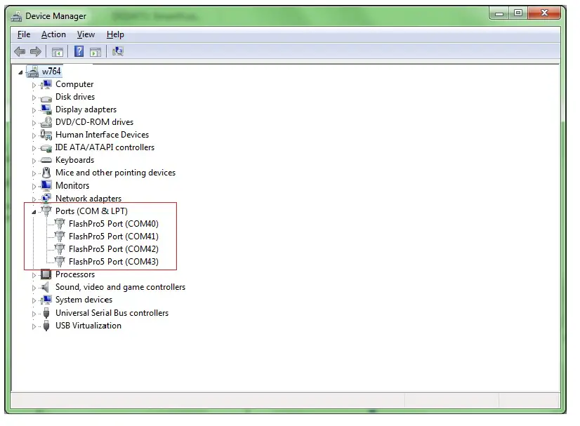
Task: Click the Back navigation arrow in the toolbar
Action: [x=19, y=51]
